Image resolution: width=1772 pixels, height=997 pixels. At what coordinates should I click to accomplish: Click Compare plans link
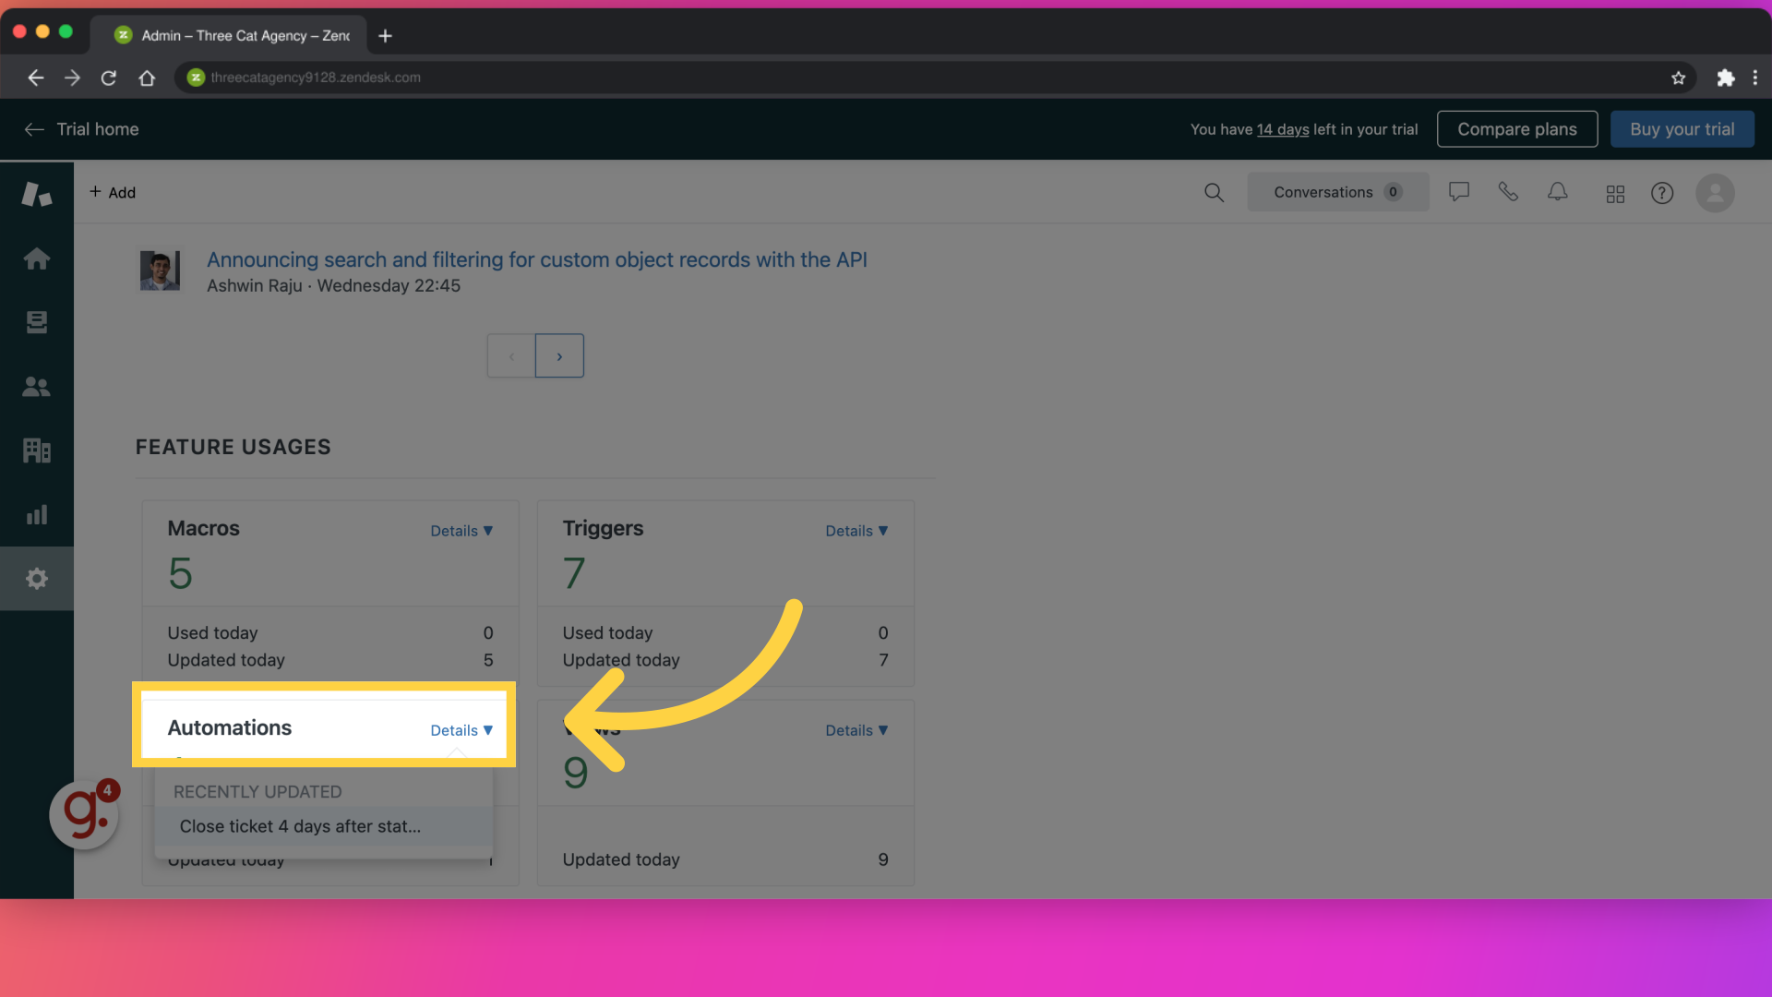[1516, 129]
